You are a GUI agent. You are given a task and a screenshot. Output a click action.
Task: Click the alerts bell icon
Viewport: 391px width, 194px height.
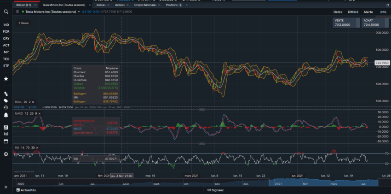click(6, 114)
